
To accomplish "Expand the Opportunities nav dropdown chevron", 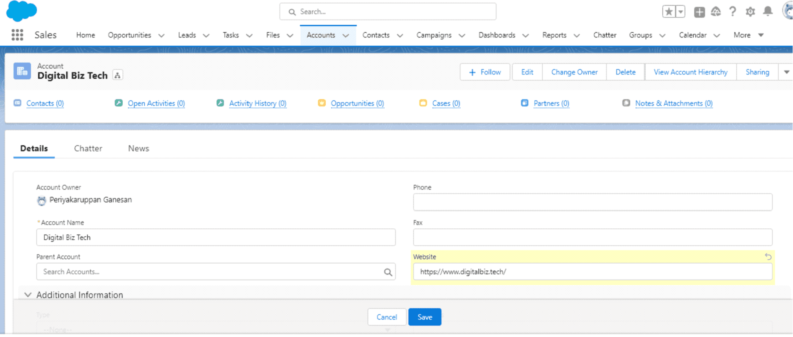I will point(162,35).
